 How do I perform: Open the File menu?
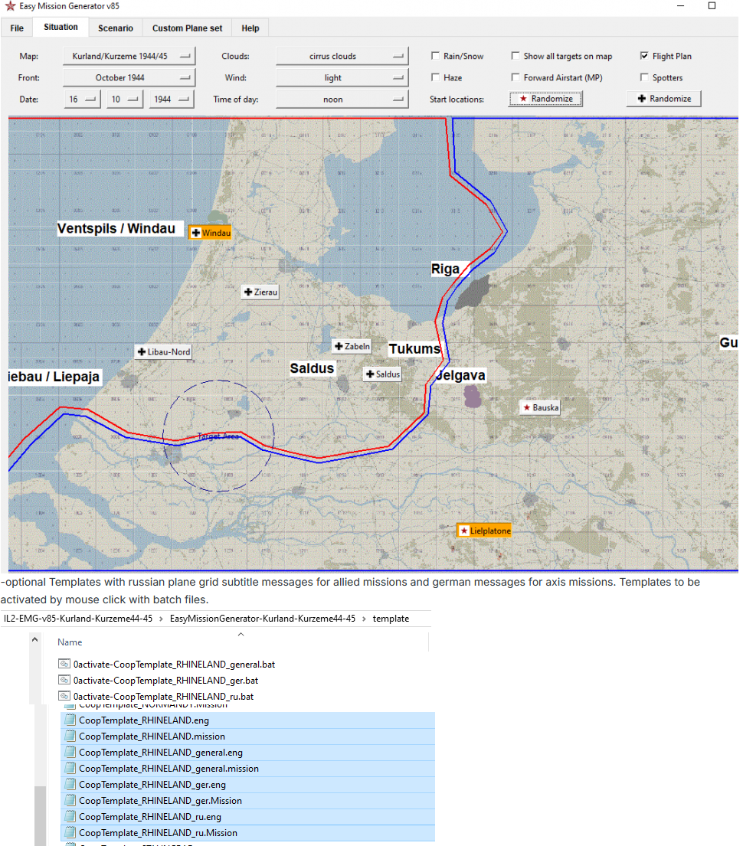[x=17, y=28]
